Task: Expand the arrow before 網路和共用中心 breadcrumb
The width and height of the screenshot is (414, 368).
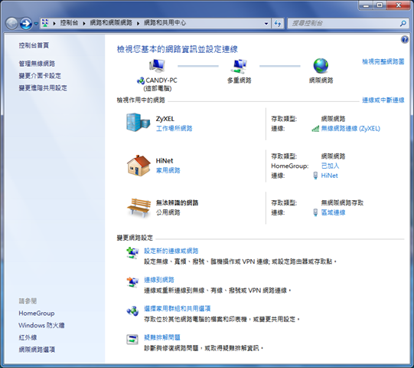Action: [138, 23]
